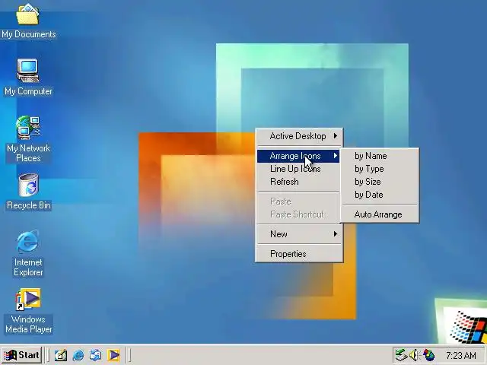Click the arrow beside New

pyautogui.click(x=336, y=233)
